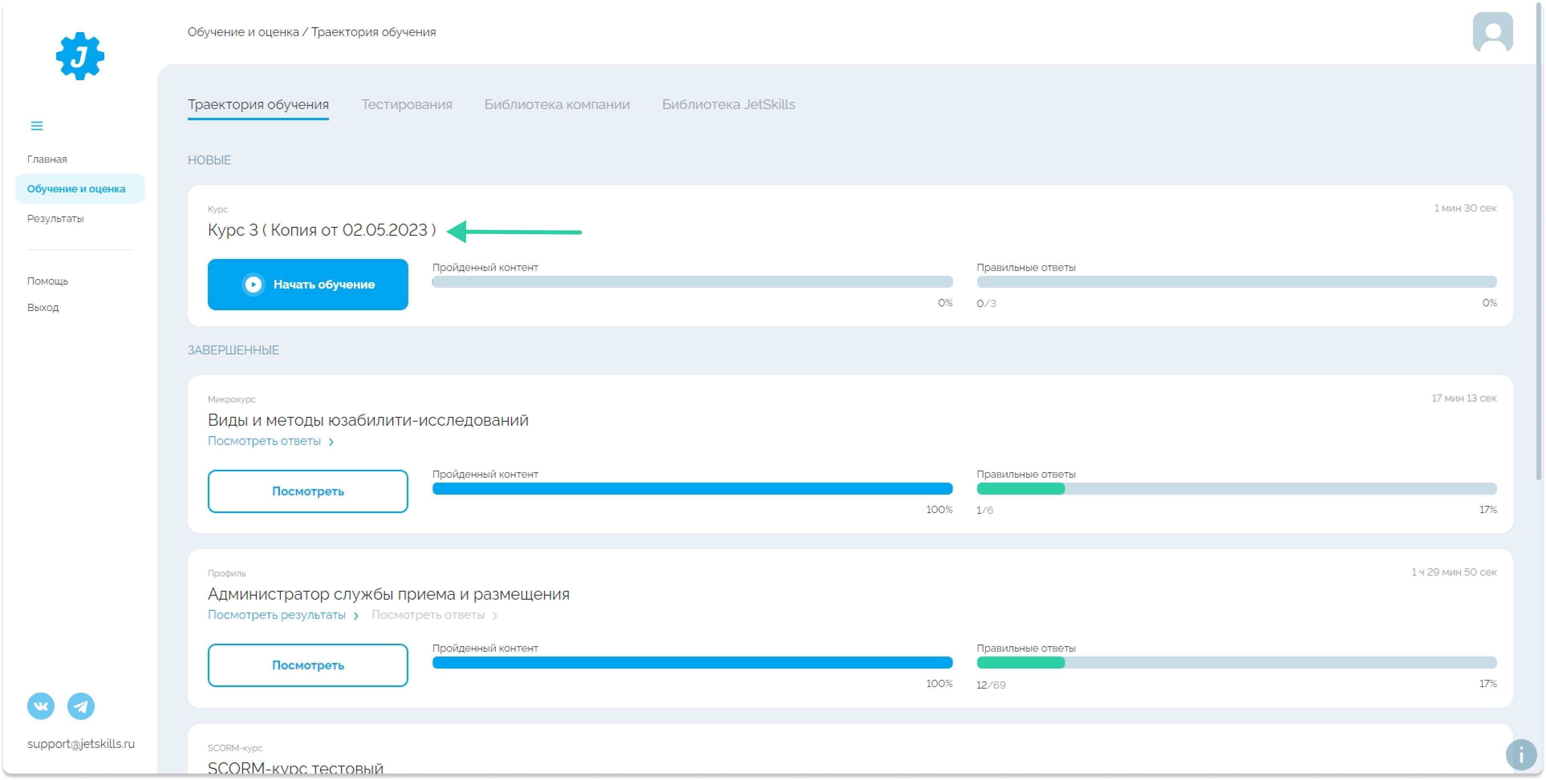1546x780 pixels.
Task: Open Посмотреть ответы for Администратор службы
Action: click(428, 614)
